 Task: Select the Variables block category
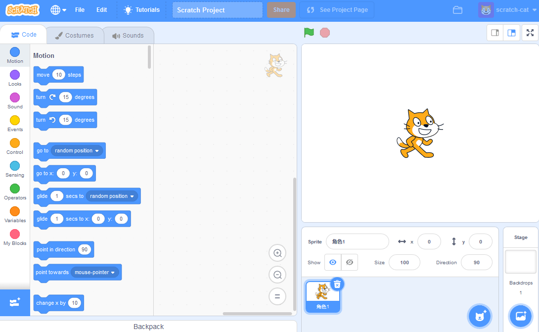tap(14, 213)
